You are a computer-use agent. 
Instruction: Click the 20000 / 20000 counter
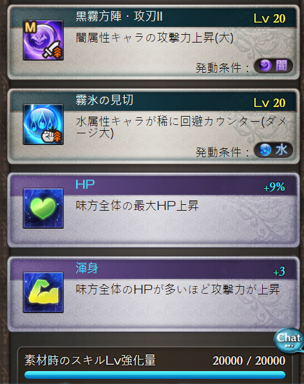249,361
